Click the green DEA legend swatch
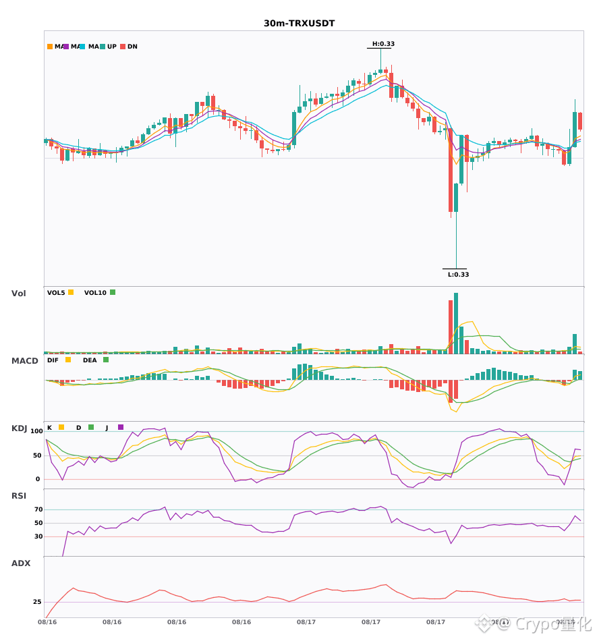This screenshot has width=597, height=641. [x=106, y=360]
